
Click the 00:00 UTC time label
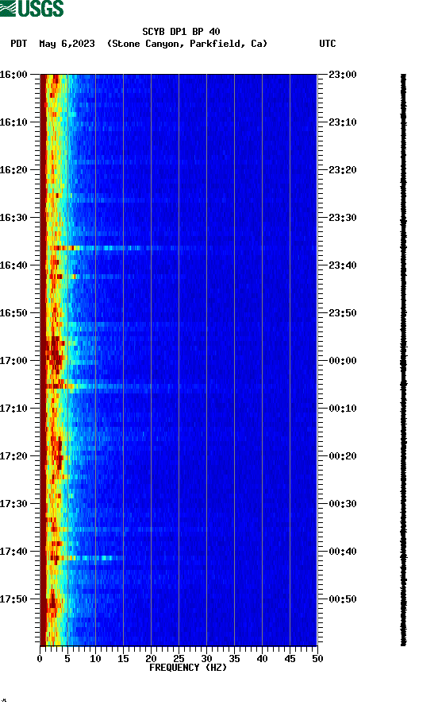click(x=343, y=361)
